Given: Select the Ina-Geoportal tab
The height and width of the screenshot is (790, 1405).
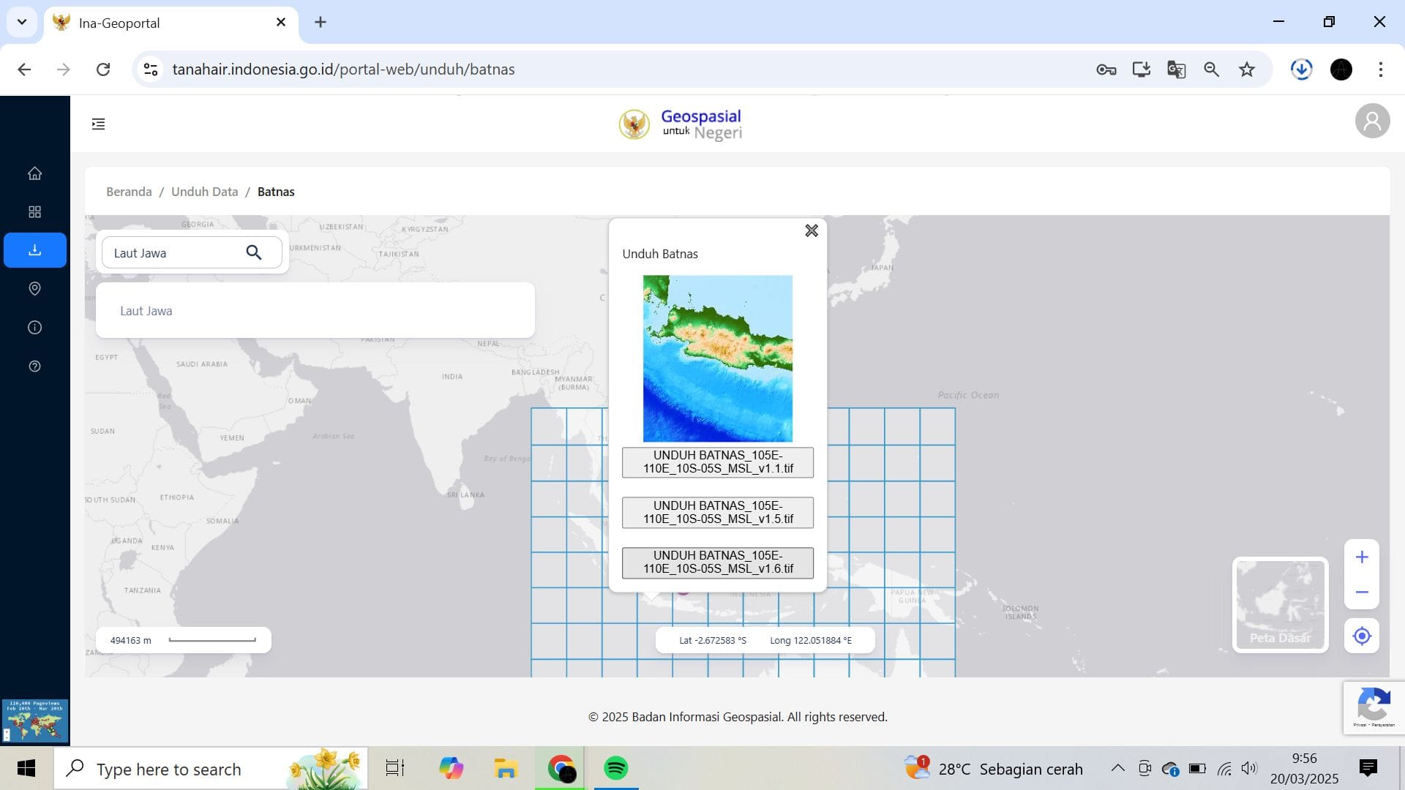Looking at the screenshot, I should point(171,23).
